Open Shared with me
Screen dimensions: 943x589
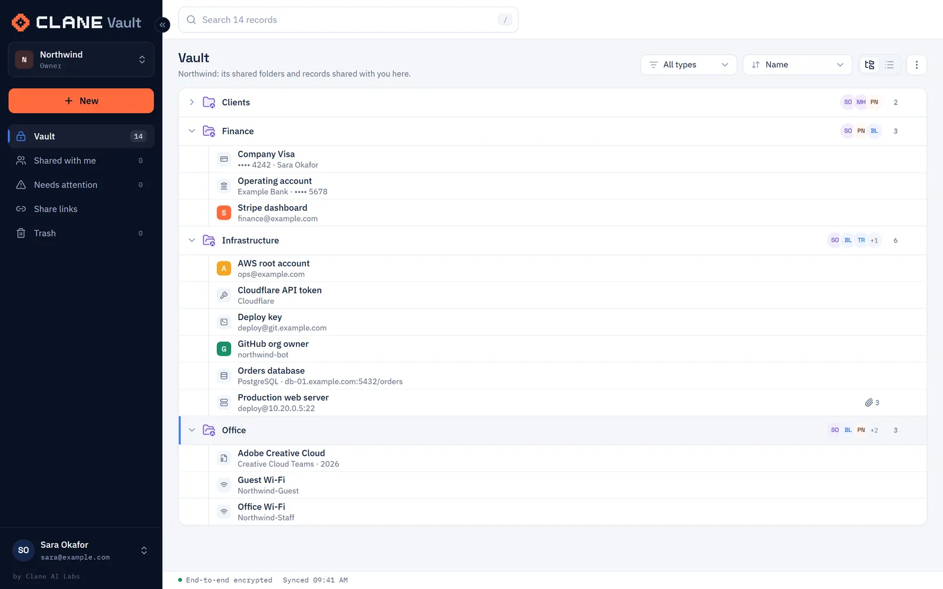81,160
